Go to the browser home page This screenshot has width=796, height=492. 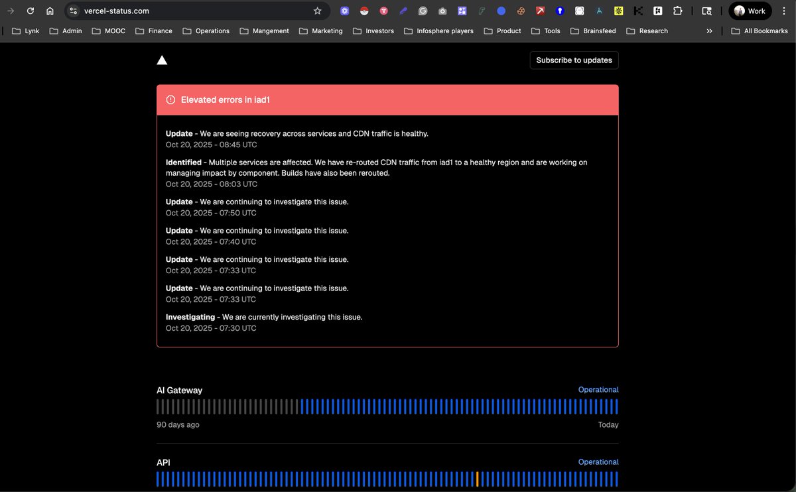point(50,11)
